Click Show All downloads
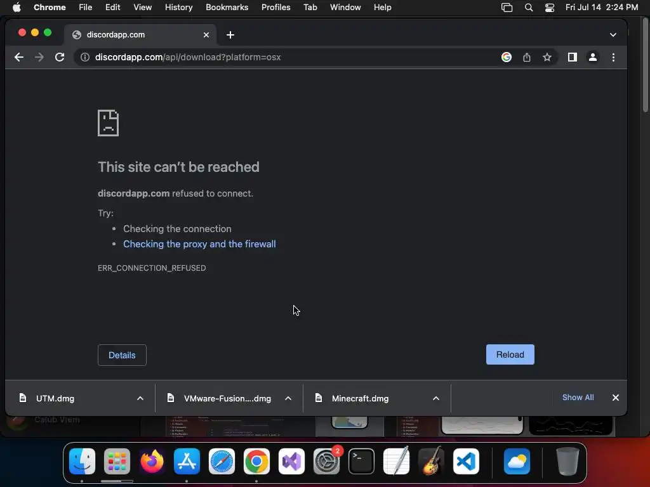Image resolution: width=650 pixels, height=487 pixels. pos(578,398)
